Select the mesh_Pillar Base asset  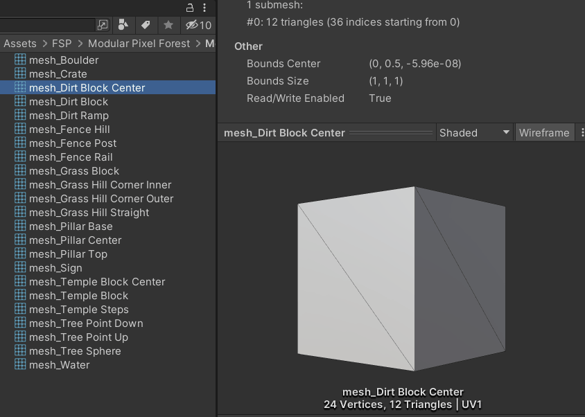pos(108,227)
